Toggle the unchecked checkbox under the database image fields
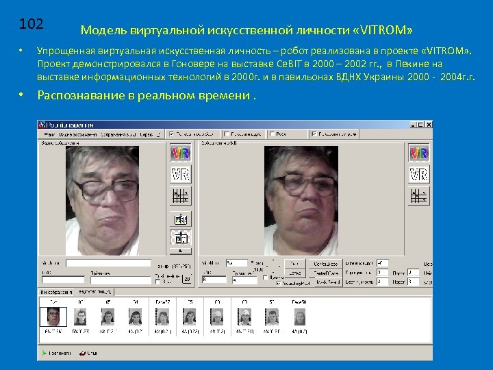 266,277
